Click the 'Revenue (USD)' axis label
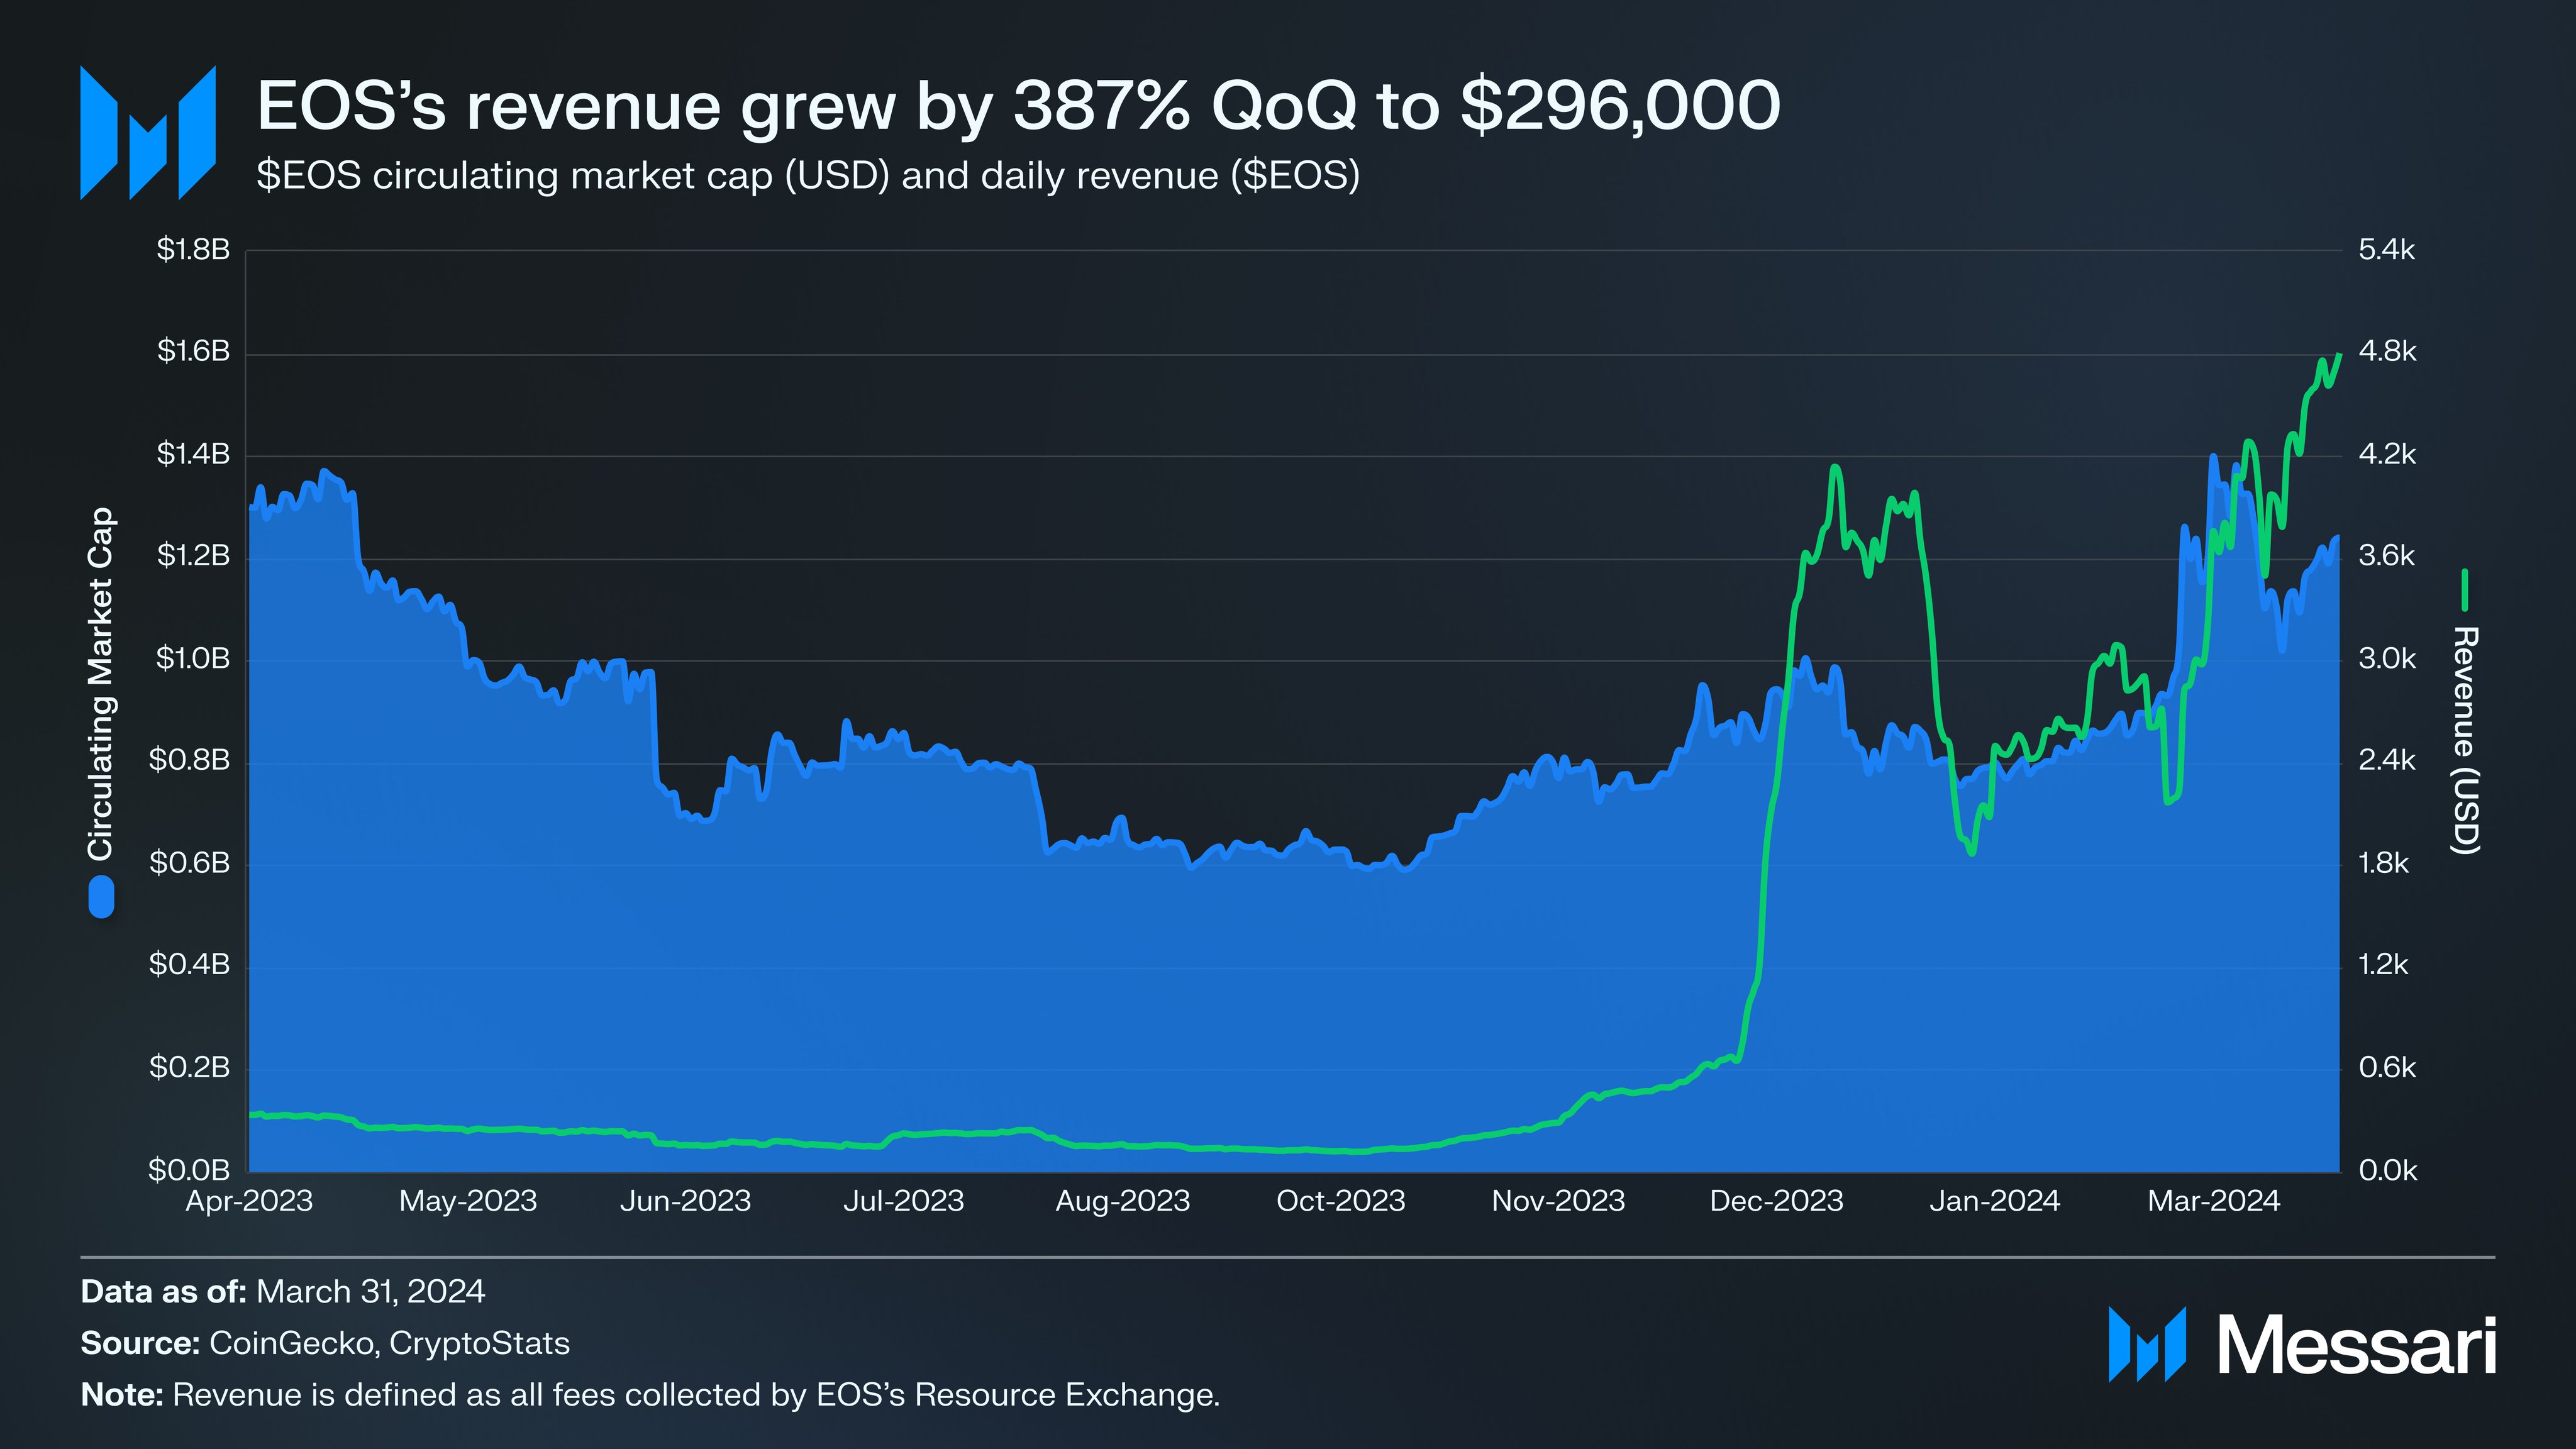Screen dimensions: 2576x1449 [2465, 741]
